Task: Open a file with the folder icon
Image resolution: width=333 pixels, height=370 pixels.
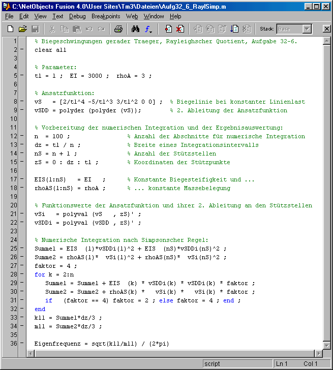Action: point(23,29)
